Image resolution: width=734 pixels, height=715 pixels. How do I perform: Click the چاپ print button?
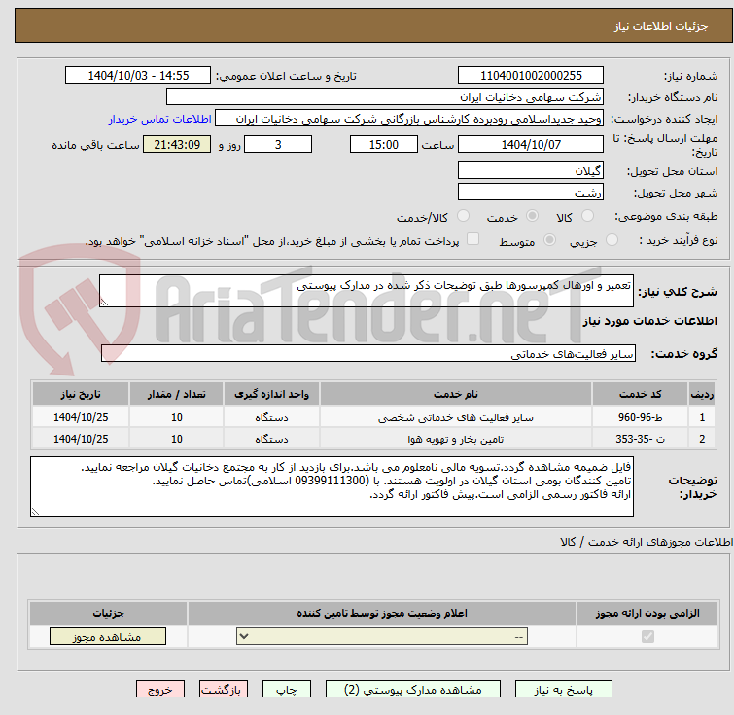point(285,689)
